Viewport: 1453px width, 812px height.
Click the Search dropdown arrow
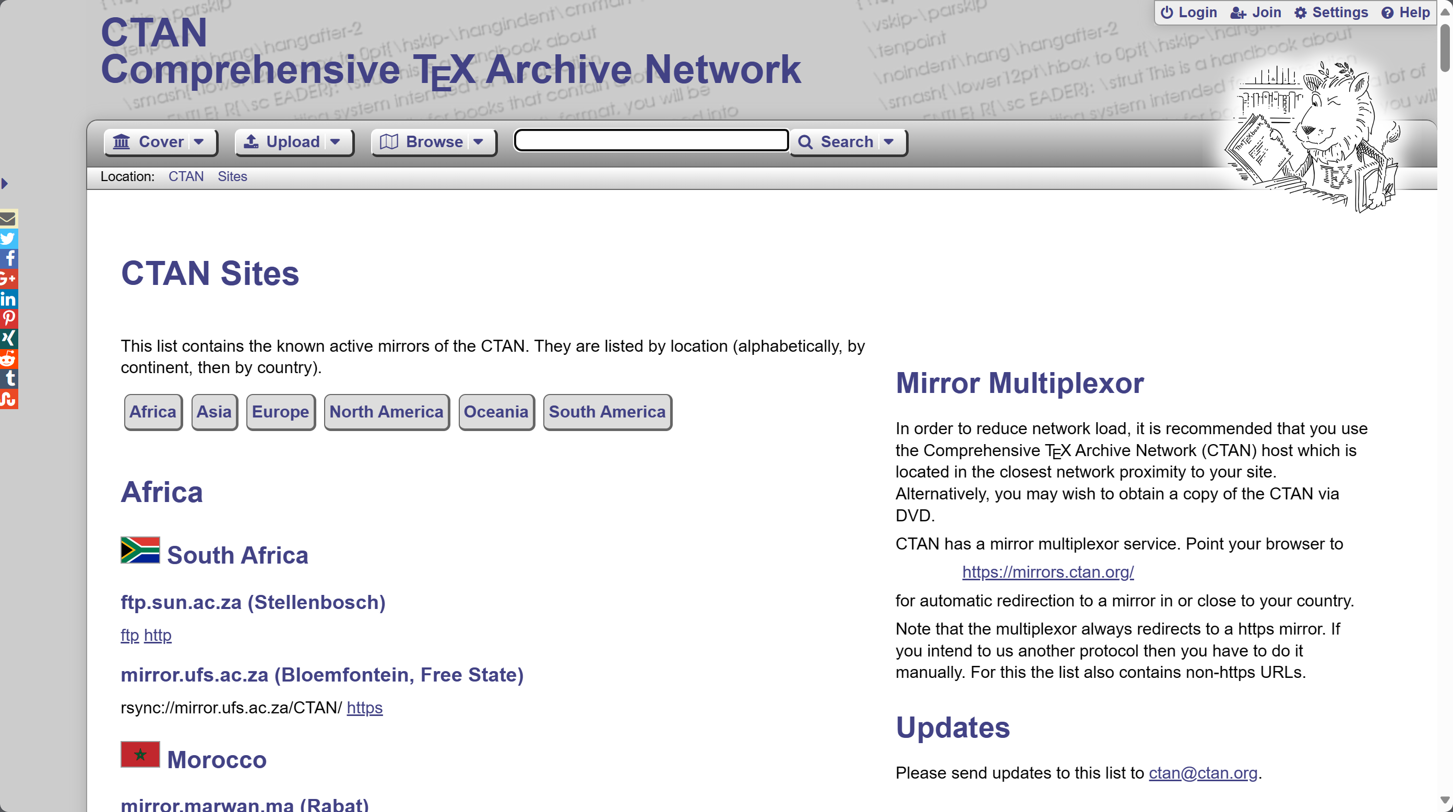[x=891, y=141]
